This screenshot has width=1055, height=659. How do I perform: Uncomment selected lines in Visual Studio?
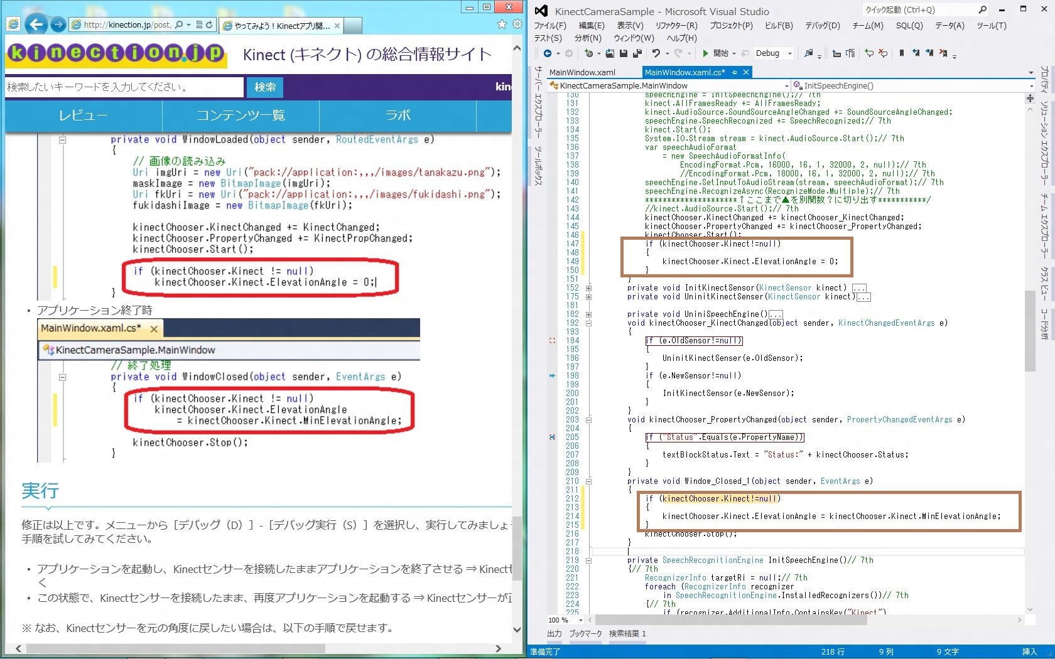tap(883, 53)
